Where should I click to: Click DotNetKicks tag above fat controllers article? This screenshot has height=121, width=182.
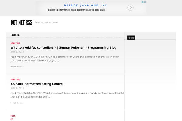coord(15,43)
